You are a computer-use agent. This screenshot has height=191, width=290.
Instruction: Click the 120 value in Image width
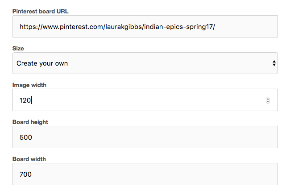(25, 100)
